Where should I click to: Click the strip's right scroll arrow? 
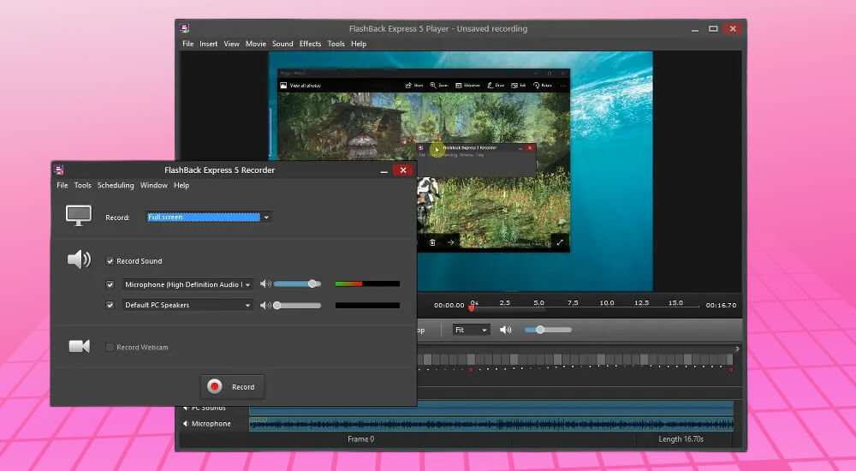(x=737, y=349)
